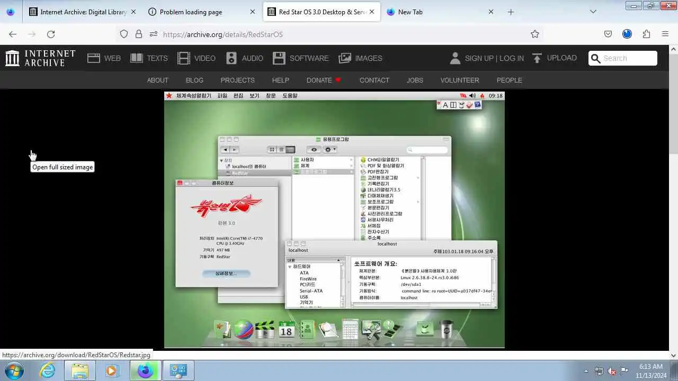This screenshot has height=381, width=678.
Task: Open the JOBS link
Action: click(415, 80)
